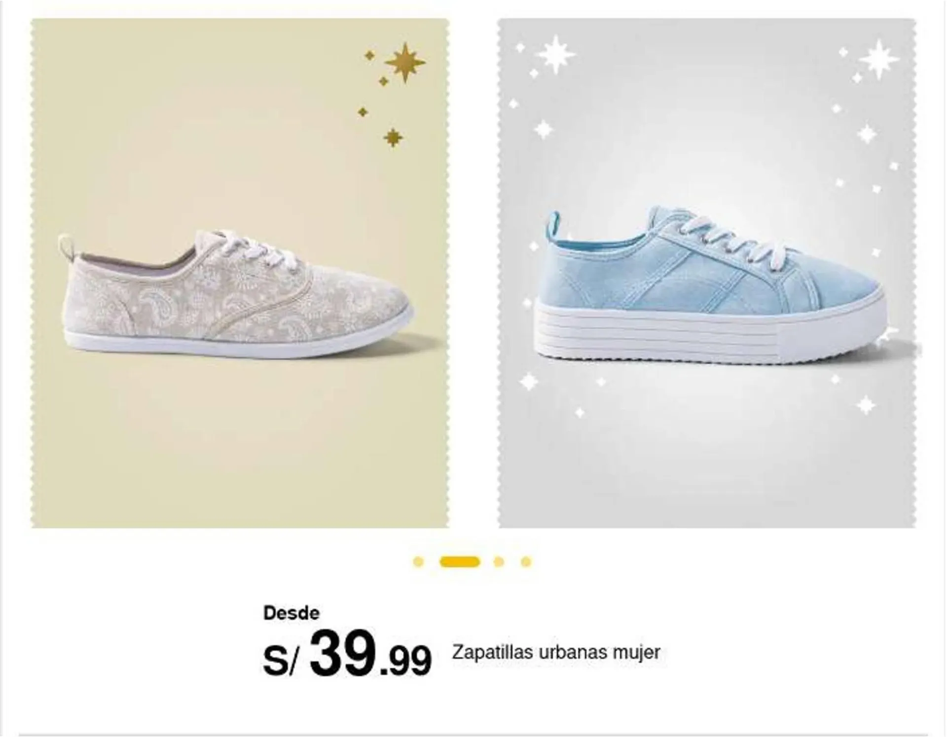Click the white star bottom-left of gray panel

pyautogui.click(x=529, y=382)
